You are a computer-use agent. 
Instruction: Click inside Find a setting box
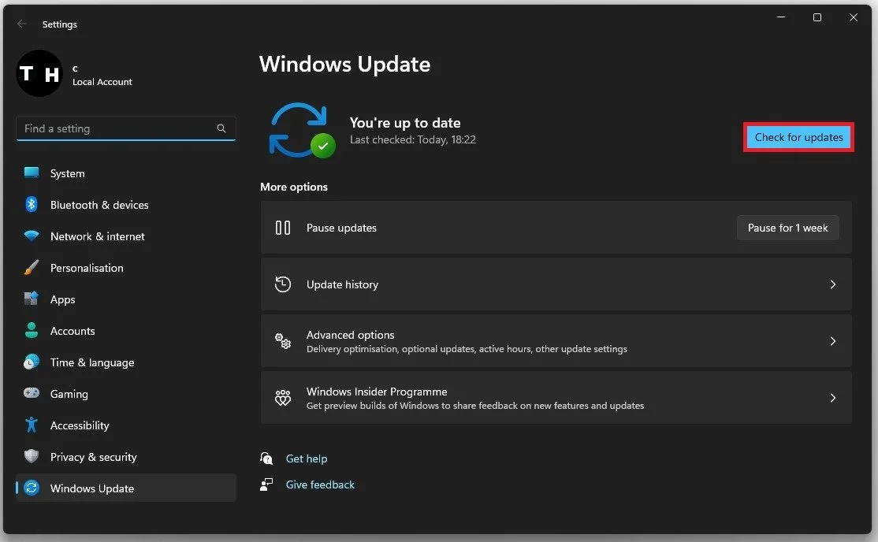click(126, 128)
